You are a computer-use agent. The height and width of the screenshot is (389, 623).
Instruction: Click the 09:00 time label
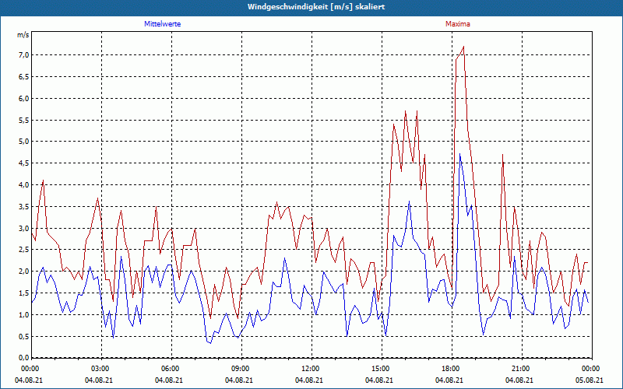[x=239, y=369]
